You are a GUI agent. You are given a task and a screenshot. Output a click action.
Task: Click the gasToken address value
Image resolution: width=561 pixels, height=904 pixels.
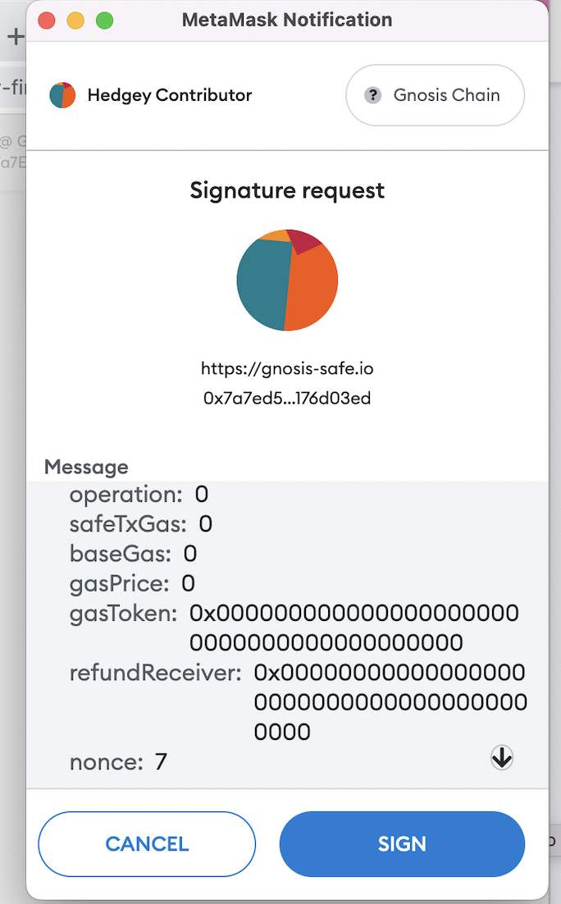coord(354,628)
